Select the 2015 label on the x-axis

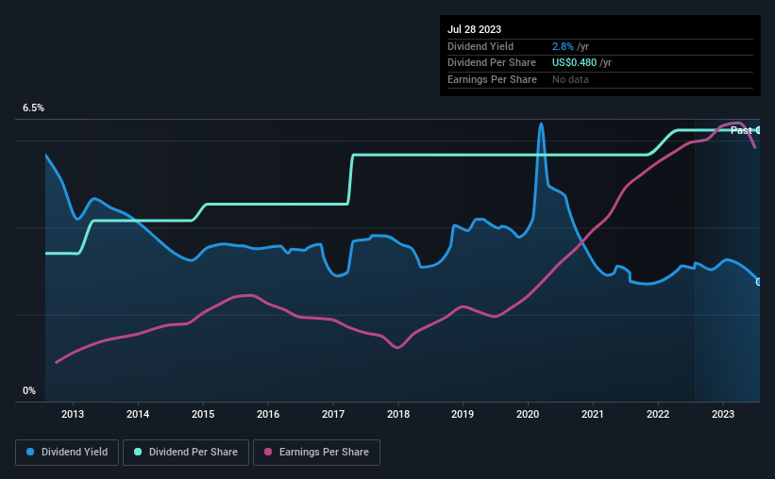click(203, 414)
